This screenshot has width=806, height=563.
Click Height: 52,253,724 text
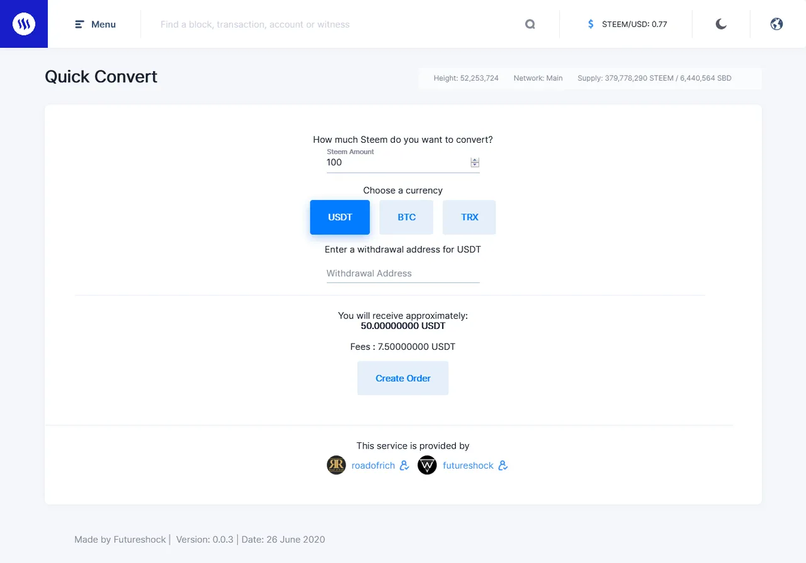tap(466, 78)
